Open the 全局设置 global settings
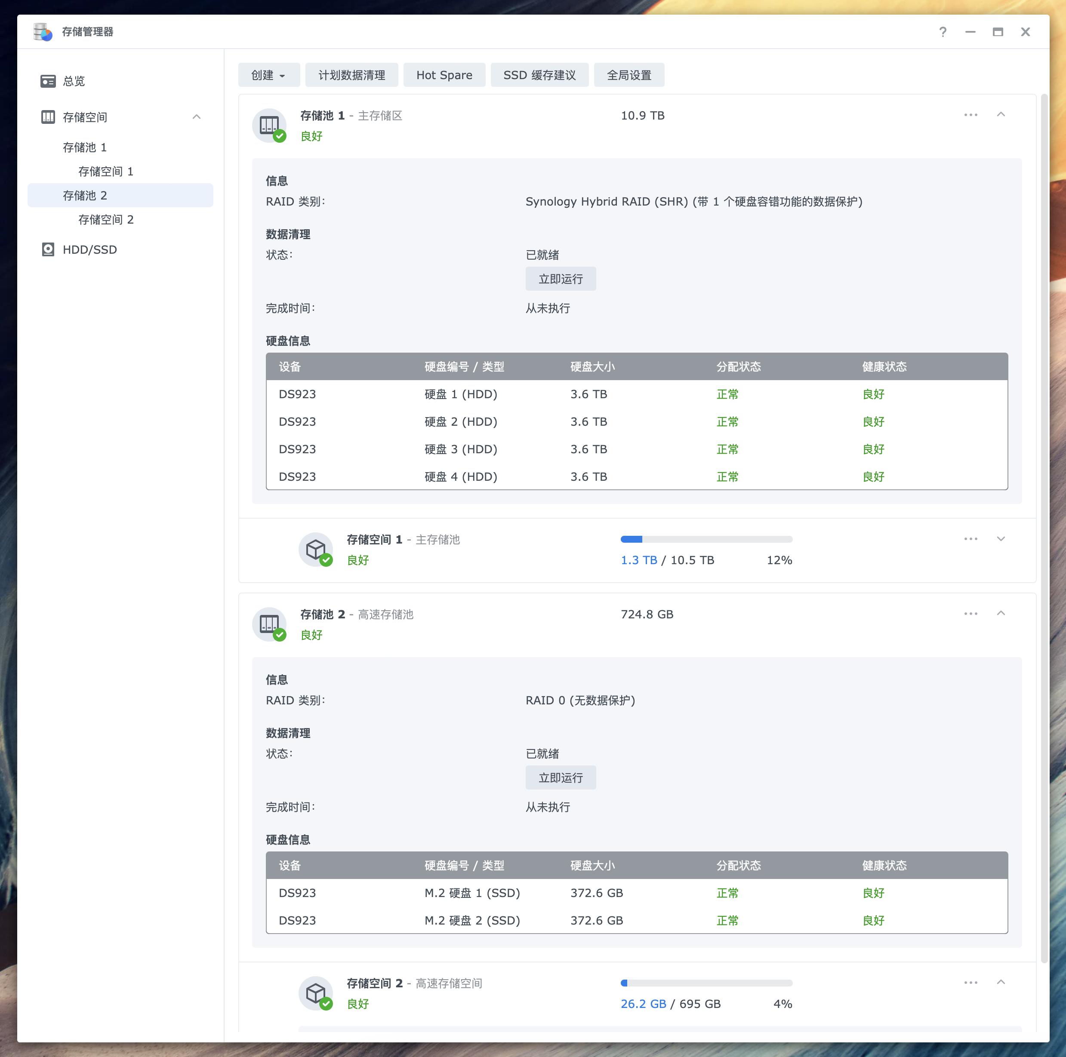 point(629,74)
